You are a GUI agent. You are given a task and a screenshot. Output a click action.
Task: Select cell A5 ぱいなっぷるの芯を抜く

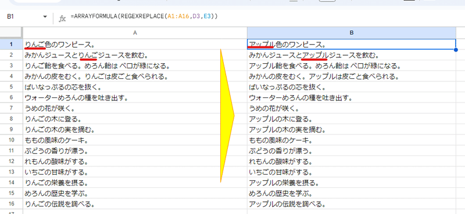(x=135, y=87)
